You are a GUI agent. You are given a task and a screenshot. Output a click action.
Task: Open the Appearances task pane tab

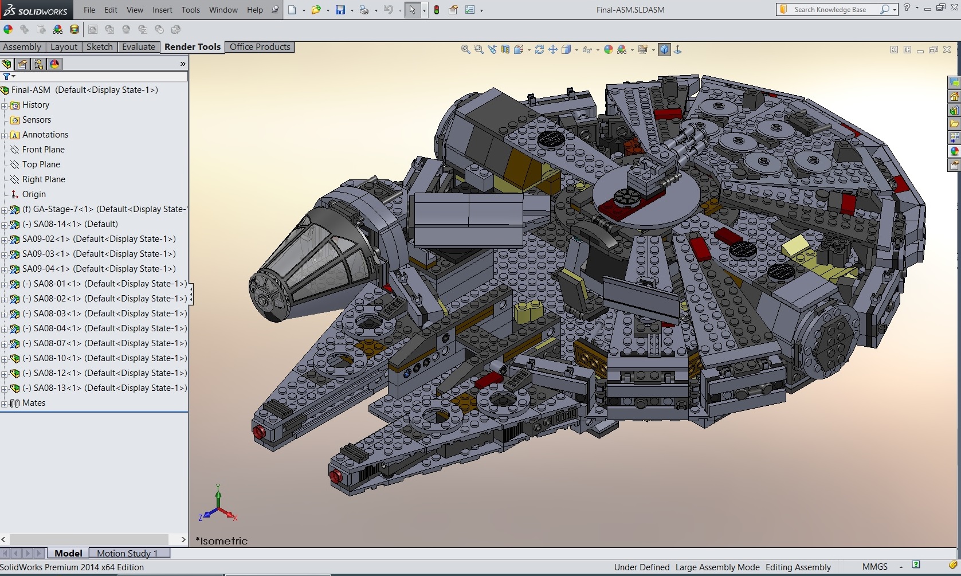click(954, 151)
